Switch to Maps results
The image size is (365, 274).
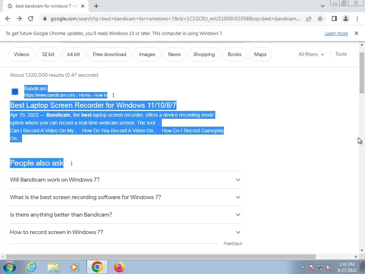(260, 54)
